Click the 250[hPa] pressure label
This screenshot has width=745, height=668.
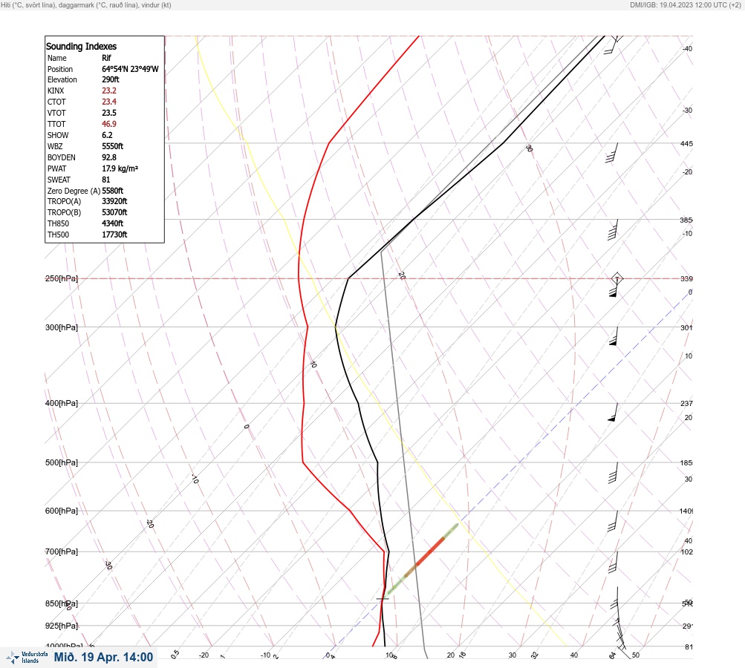click(x=62, y=278)
